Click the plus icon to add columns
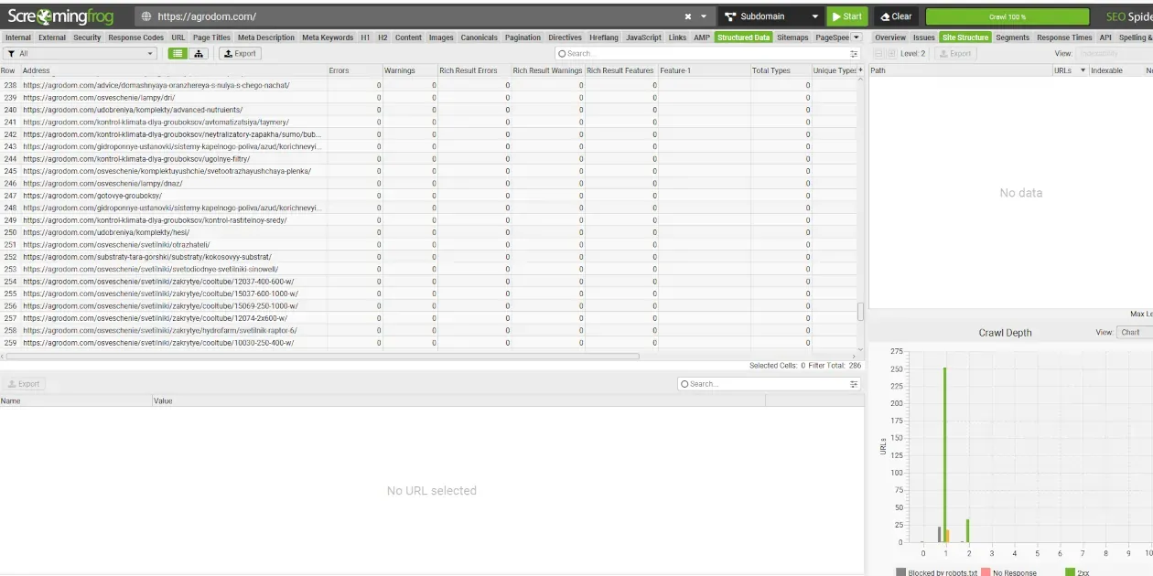Image resolution: width=1153 pixels, height=576 pixels. (x=860, y=70)
